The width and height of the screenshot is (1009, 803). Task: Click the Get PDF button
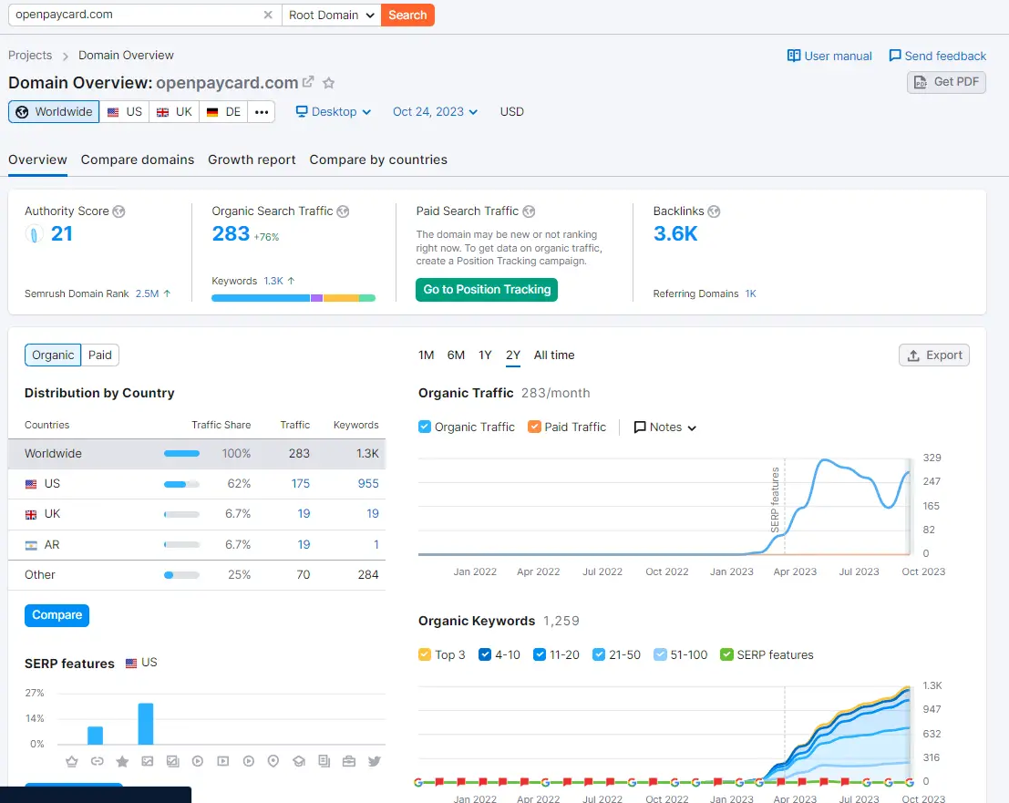click(x=946, y=82)
